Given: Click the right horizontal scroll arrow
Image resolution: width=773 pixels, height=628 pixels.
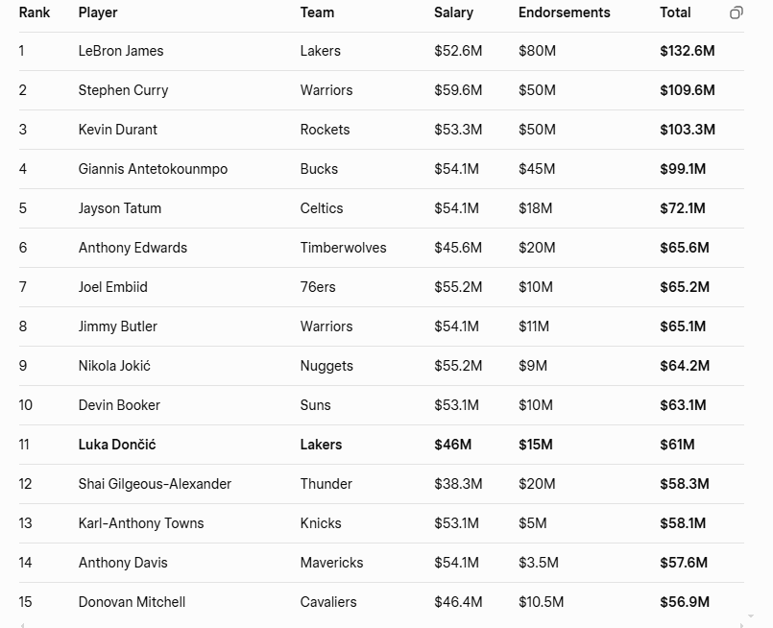Looking at the screenshot, I should tap(743, 625).
